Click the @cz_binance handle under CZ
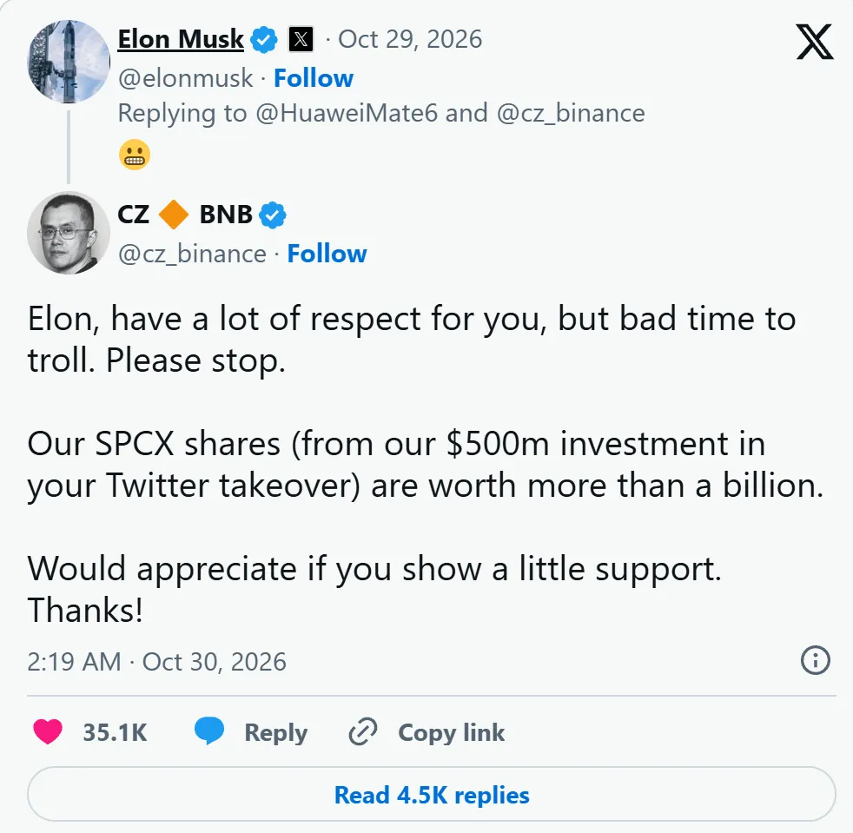This screenshot has height=833, width=853. (x=192, y=255)
